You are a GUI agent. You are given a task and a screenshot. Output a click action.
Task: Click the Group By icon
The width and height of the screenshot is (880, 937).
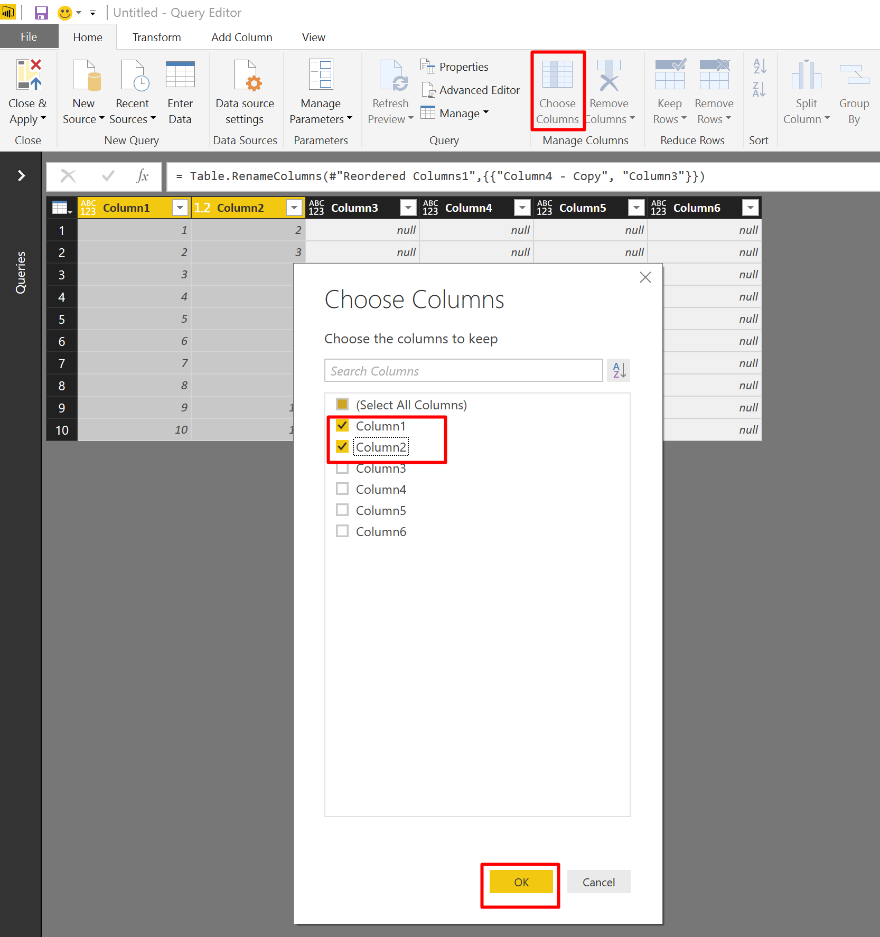[854, 74]
